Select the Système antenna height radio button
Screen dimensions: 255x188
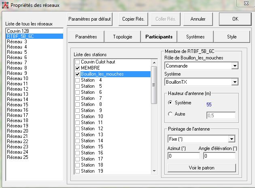point(170,103)
